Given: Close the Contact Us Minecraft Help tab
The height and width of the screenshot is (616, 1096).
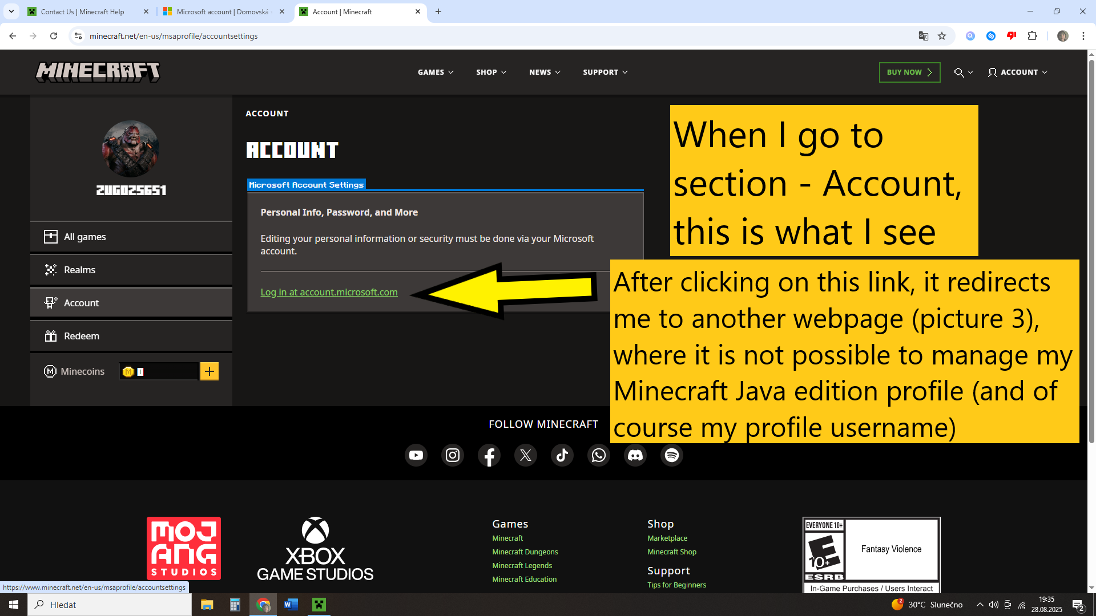Looking at the screenshot, I should [146, 11].
